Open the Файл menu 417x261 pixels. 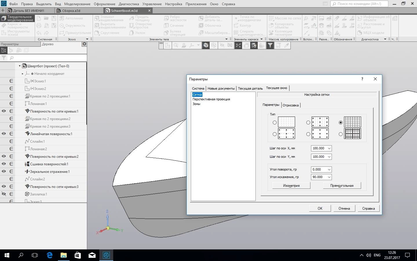[x=13, y=4]
